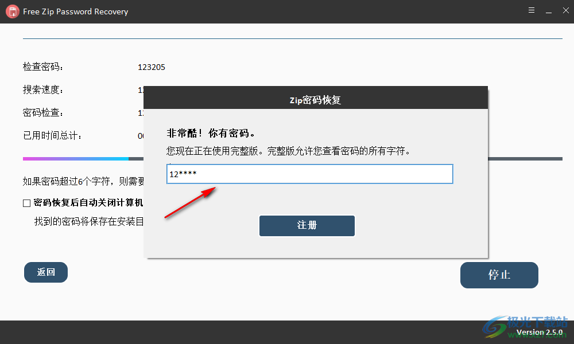
Task: Click the 已用时间总计 label
Action: point(52,136)
